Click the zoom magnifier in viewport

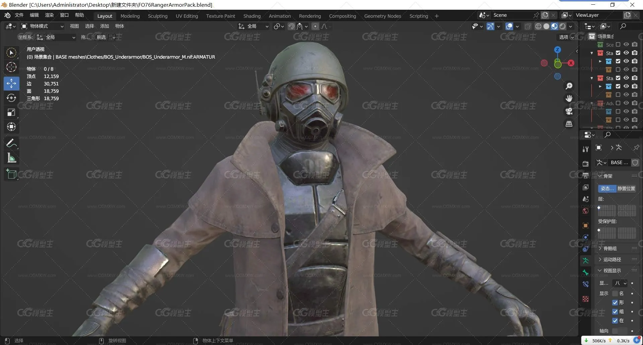click(569, 86)
